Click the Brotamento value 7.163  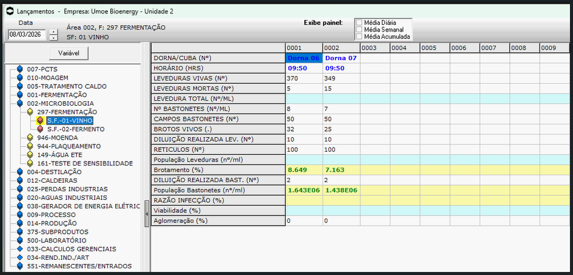click(341, 170)
